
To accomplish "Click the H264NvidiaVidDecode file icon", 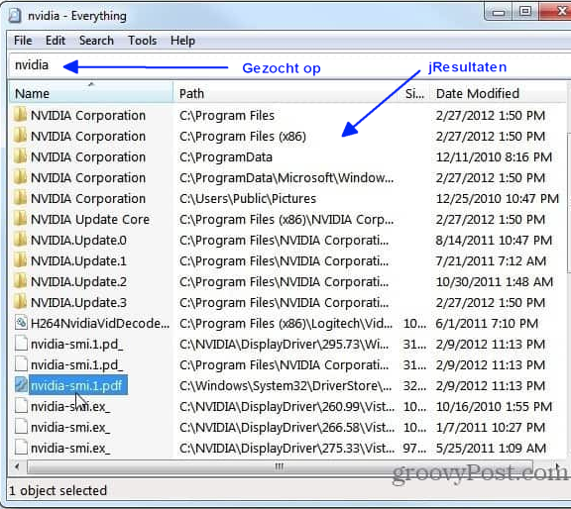I will [x=21, y=323].
